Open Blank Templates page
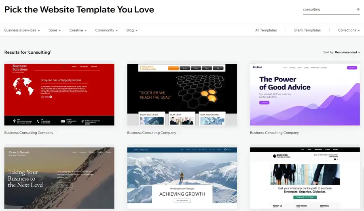The image size is (364, 211). click(307, 30)
